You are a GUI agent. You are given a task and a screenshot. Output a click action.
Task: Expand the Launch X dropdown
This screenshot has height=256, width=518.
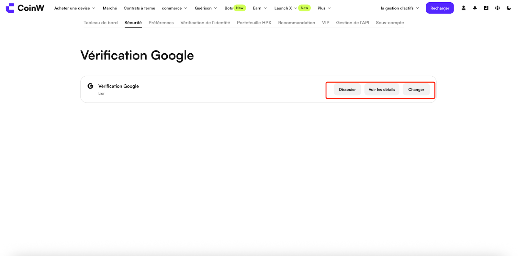286,8
